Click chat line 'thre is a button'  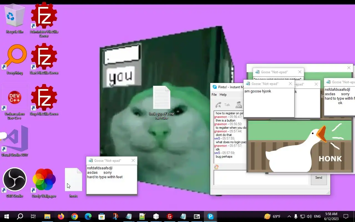click(x=225, y=120)
